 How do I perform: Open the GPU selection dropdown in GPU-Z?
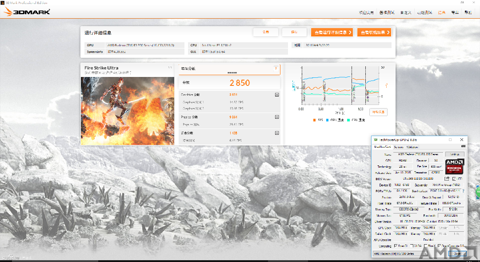pyautogui.click(x=401, y=254)
